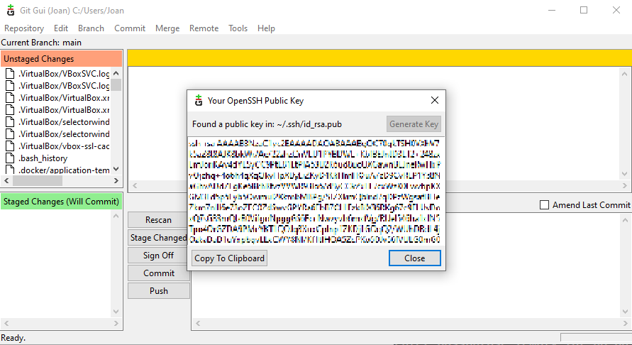Click the Sign Off button
This screenshot has height=345, width=632.
[158, 256]
